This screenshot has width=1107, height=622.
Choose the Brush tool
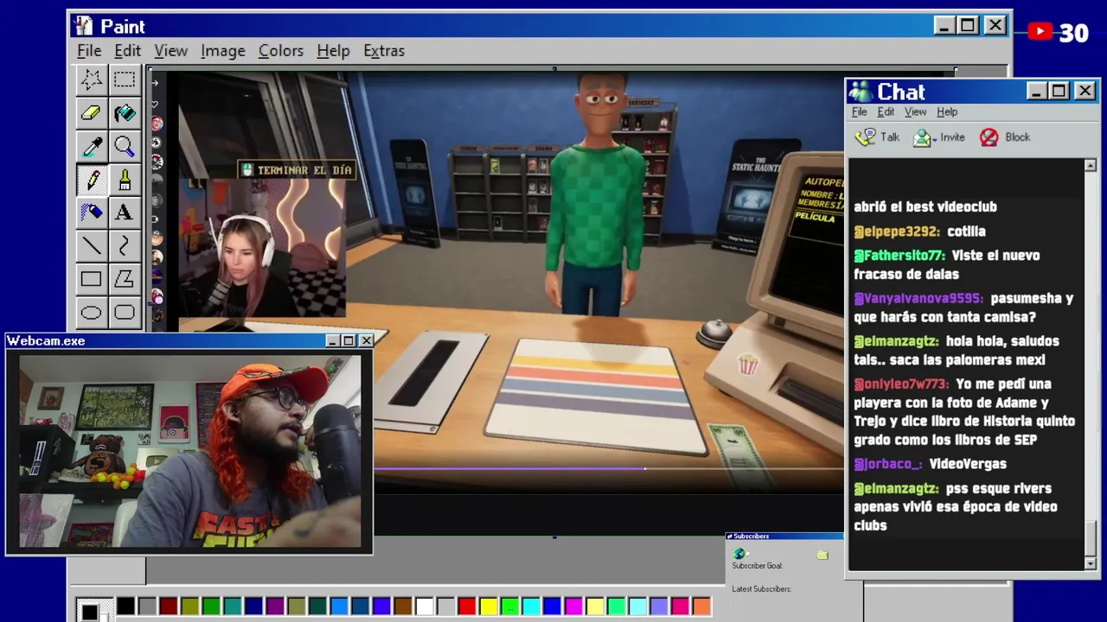[125, 180]
